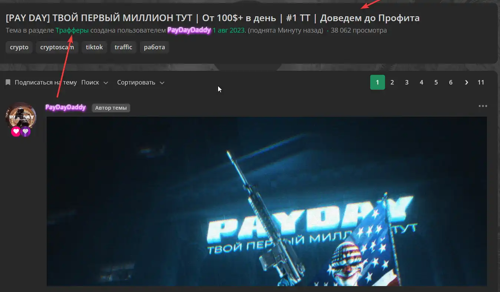Click the bookmark icon beside Подписаться на тему

pos(8,82)
